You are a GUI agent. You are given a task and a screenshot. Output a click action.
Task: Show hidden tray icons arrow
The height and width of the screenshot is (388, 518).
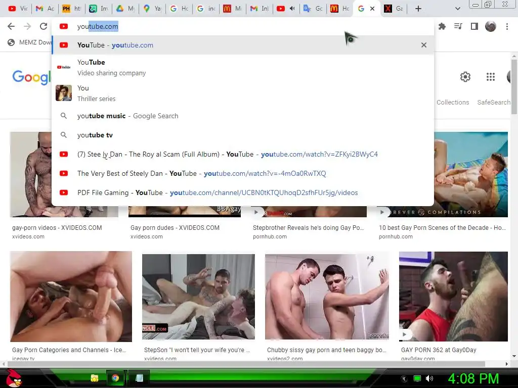[x=404, y=379]
